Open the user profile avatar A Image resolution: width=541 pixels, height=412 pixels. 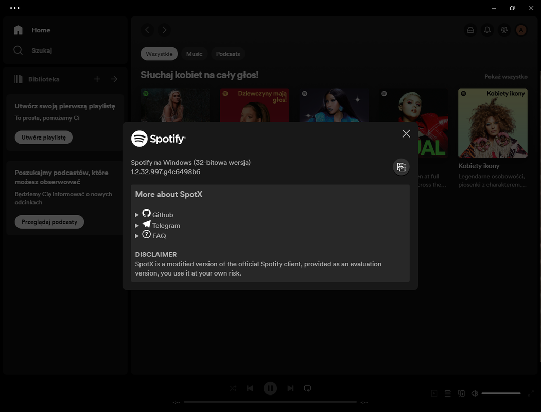(521, 30)
